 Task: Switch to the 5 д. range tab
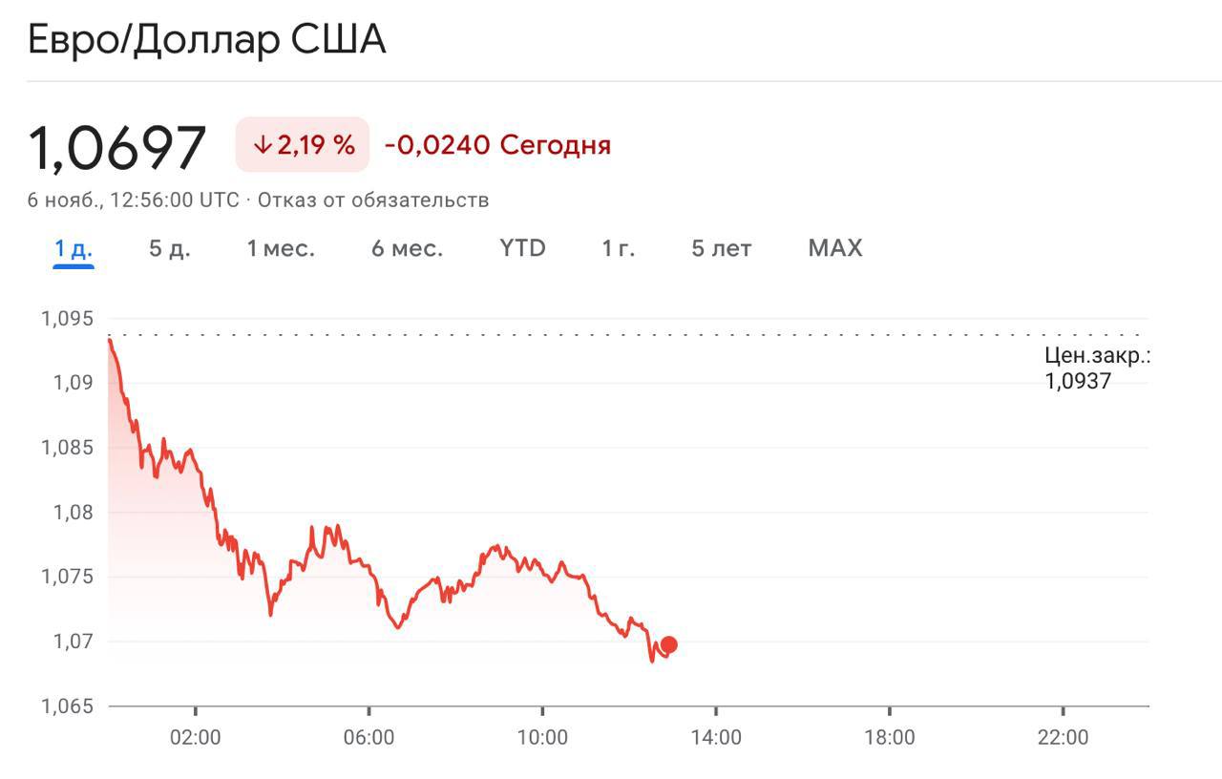(170, 249)
